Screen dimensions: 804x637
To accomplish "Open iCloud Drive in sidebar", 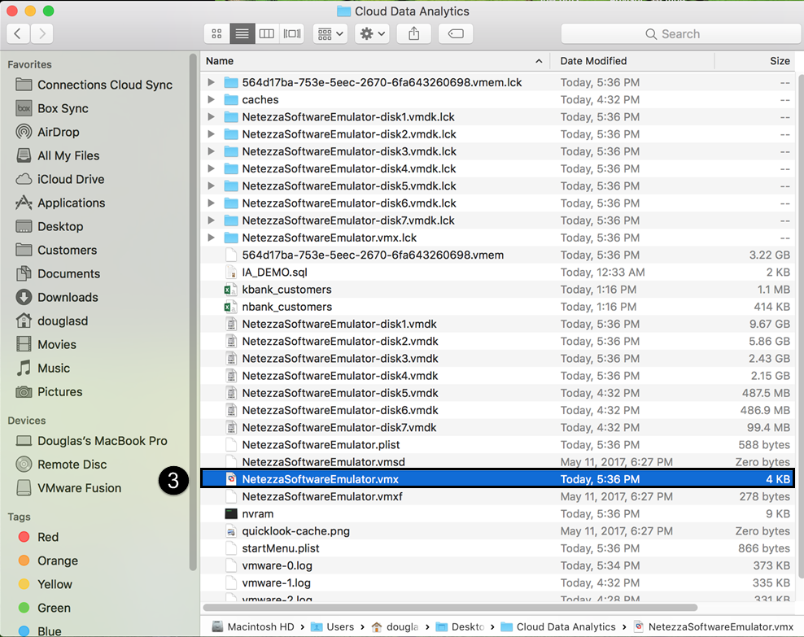I will point(59,179).
